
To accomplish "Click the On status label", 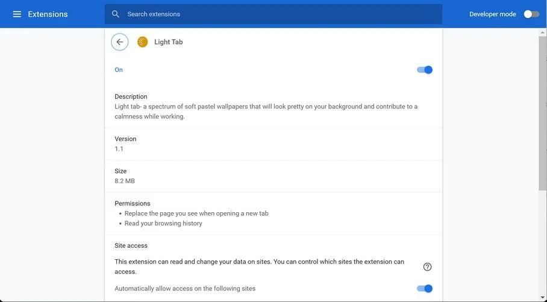I will (x=119, y=70).
